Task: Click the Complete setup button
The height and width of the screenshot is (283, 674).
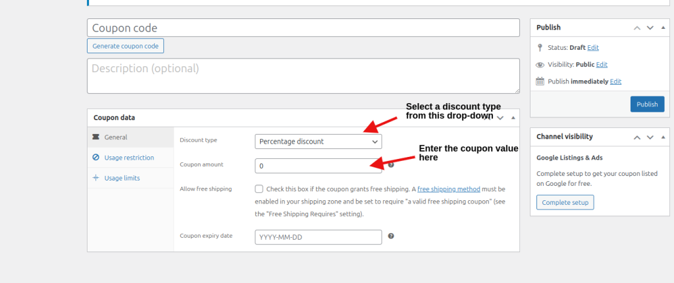Action: click(x=565, y=202)
